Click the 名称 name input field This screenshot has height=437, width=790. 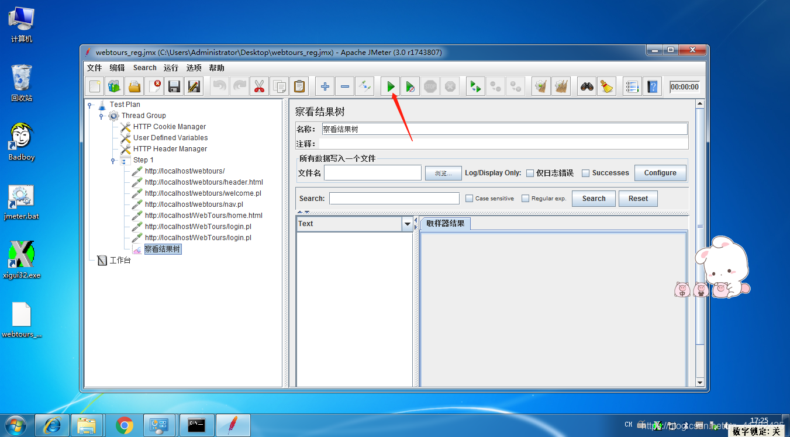click(x=504, y=129)
